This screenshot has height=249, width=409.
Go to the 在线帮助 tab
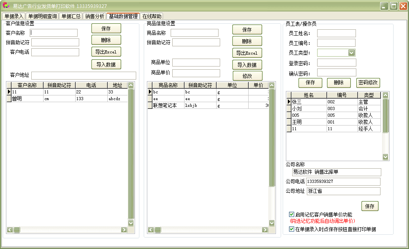tap(152, 16)
